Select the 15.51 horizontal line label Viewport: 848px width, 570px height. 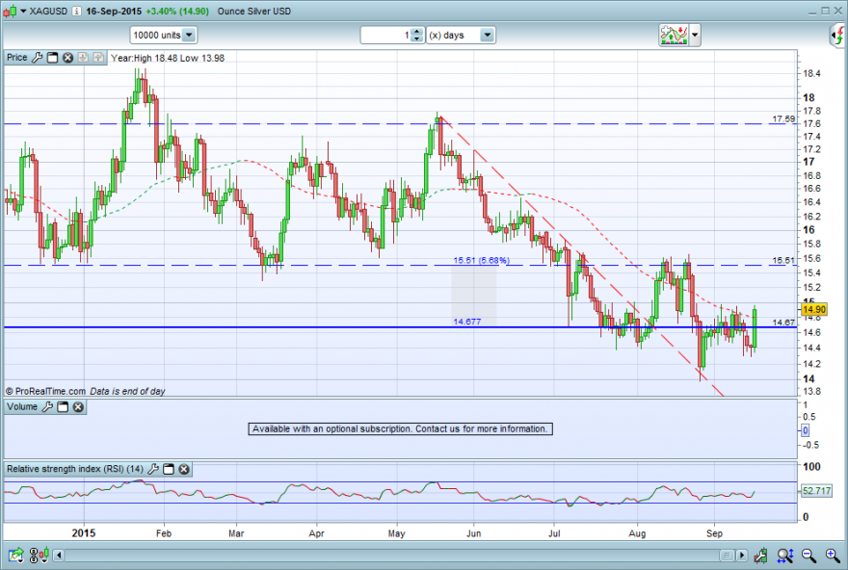783,260
